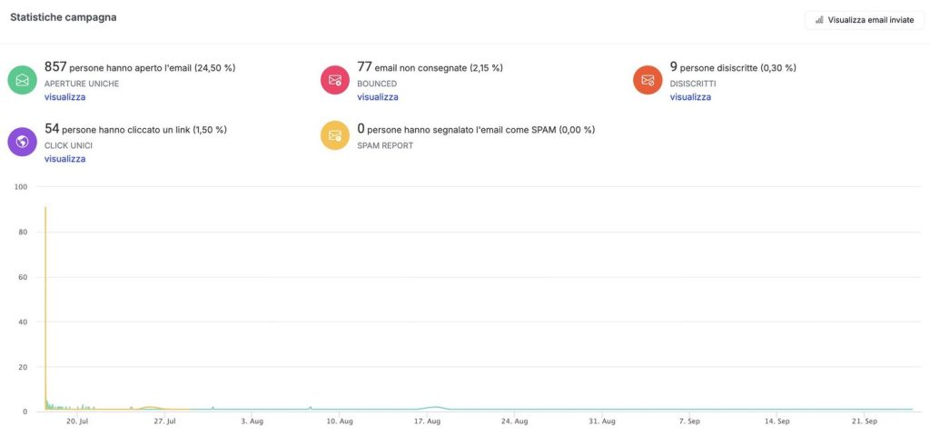930x446 pixels.
Task: Click the 27. Jul label on the x-axis
Action: click(x=164, y=421)
